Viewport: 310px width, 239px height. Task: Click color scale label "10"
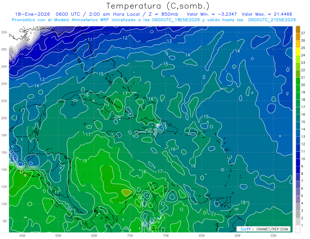coord(303,159)
